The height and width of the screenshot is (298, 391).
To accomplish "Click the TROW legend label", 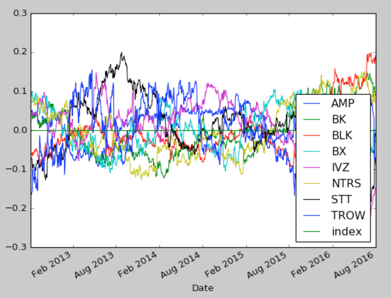I will (348, 215).
